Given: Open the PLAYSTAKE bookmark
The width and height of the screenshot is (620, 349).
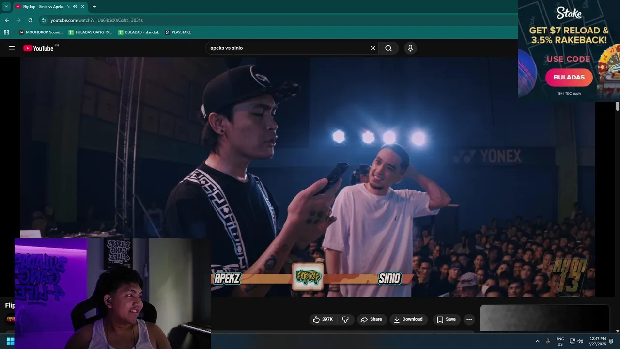Looking at the screenshot, I should (178, 32).
